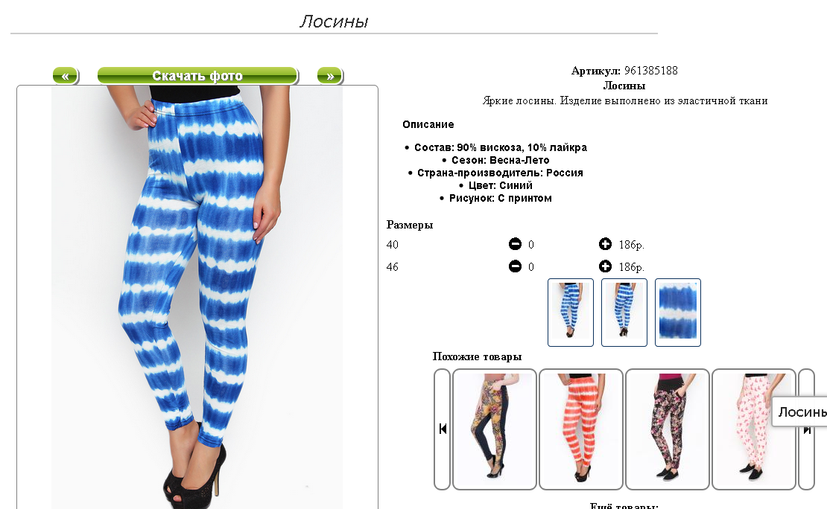
Task: Click the Лосины page heading
Action: click(x=334, y=22)
